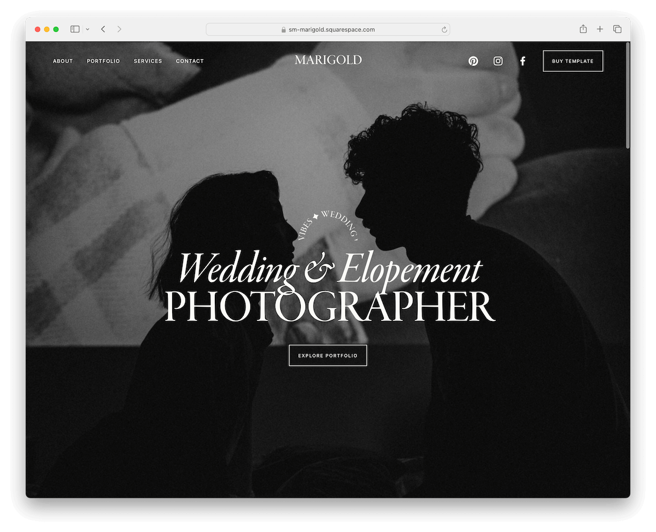Image resolution: width=656 pixels, height=532 pixels.
Task: Select PORTFOLIO in the navigation menu
Action: [103, 61]
